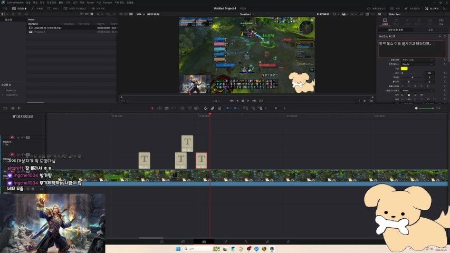450x253 pixels.
Task: Zoom in timeline with plus icon
Action: pos(285,108)
